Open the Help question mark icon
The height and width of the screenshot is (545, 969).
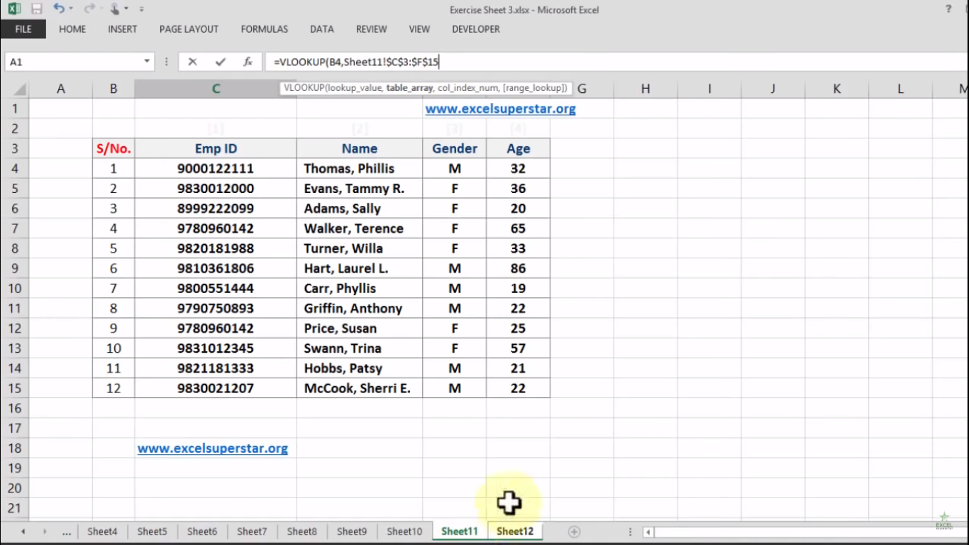pyautogui.click(x=948, y=9)
